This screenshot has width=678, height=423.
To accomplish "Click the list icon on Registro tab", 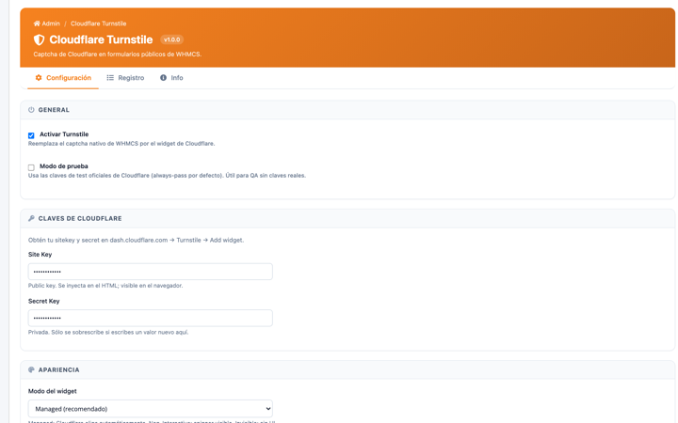I will coord(110,78).
